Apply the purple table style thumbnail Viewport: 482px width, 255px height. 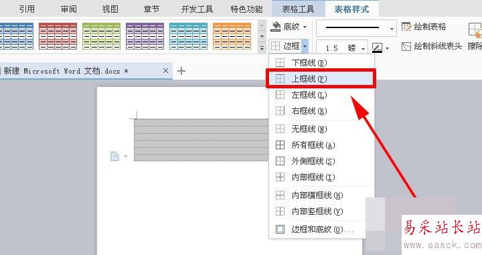pyautogui.click(x=145, y=36)
